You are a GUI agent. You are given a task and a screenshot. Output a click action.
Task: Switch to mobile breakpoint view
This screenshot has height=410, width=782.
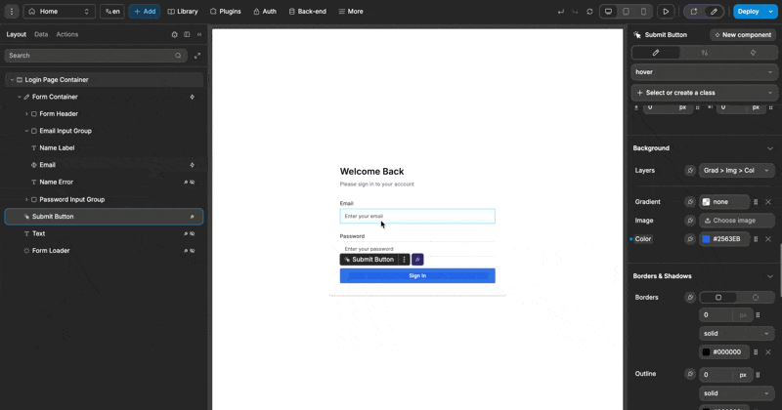[643, 12]
